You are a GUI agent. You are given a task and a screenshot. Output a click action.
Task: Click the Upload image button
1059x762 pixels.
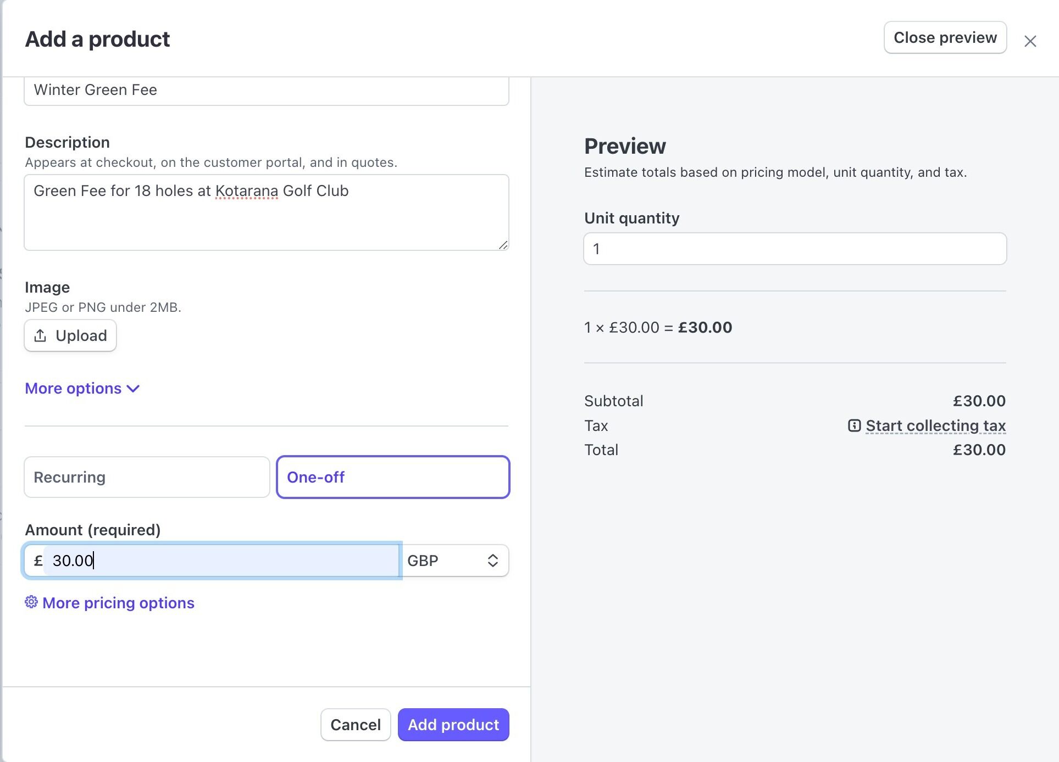click(70, 335)
